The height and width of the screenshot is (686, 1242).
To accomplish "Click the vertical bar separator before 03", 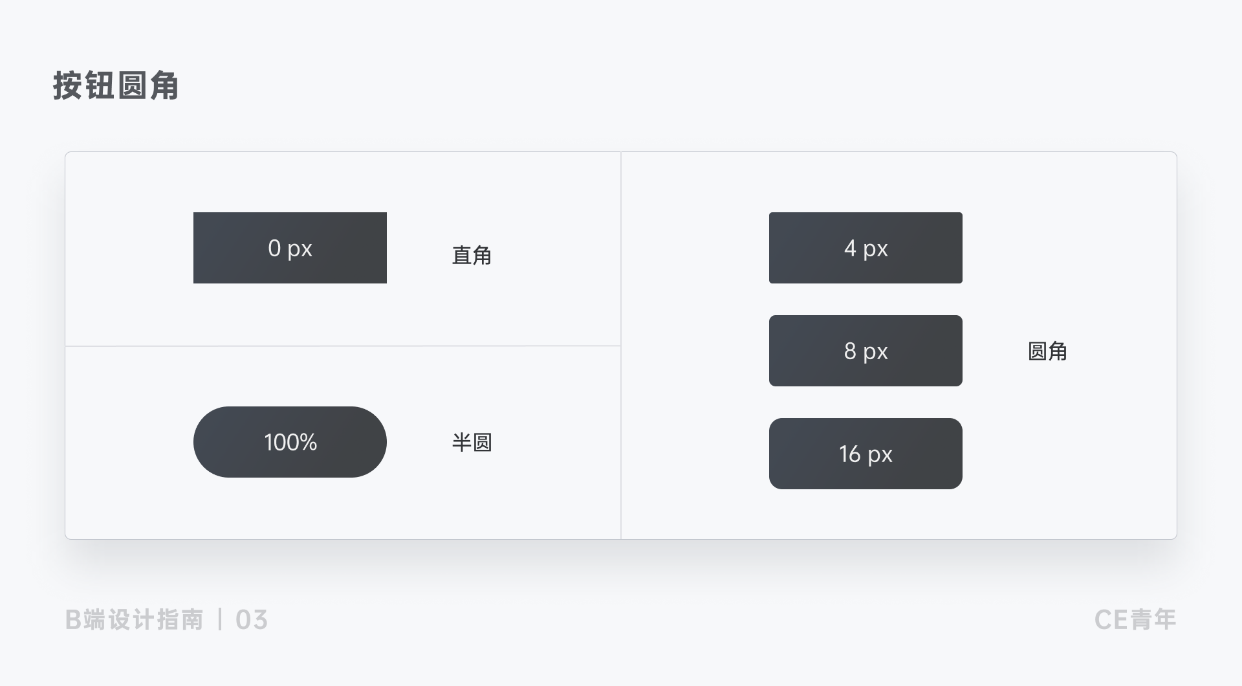I will point(220,620).
